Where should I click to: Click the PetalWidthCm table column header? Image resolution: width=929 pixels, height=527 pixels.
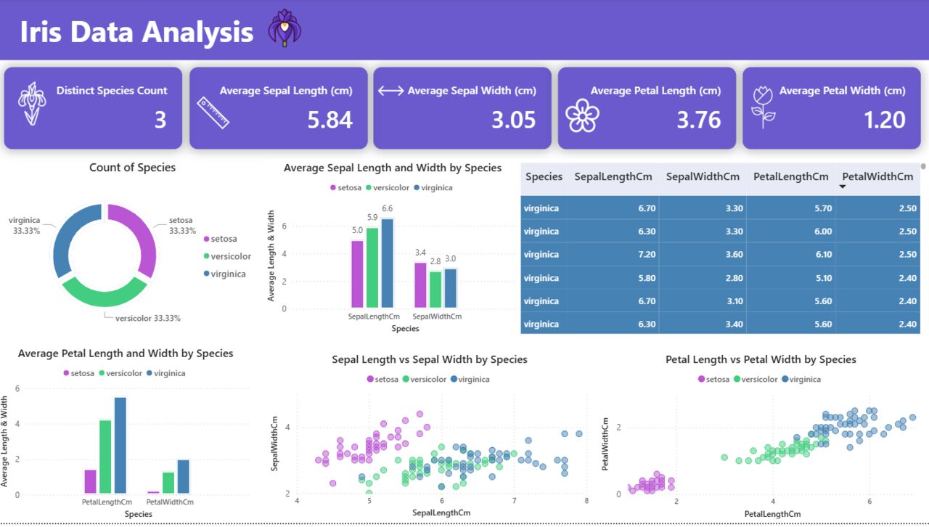pos(877,176)
